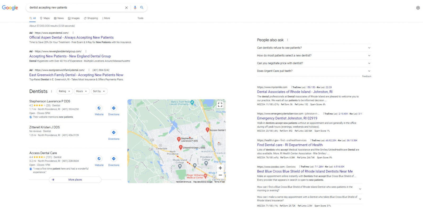This screenshot has width=423, height=209.
Task: Click the search input field
Action: pos(75,8)
